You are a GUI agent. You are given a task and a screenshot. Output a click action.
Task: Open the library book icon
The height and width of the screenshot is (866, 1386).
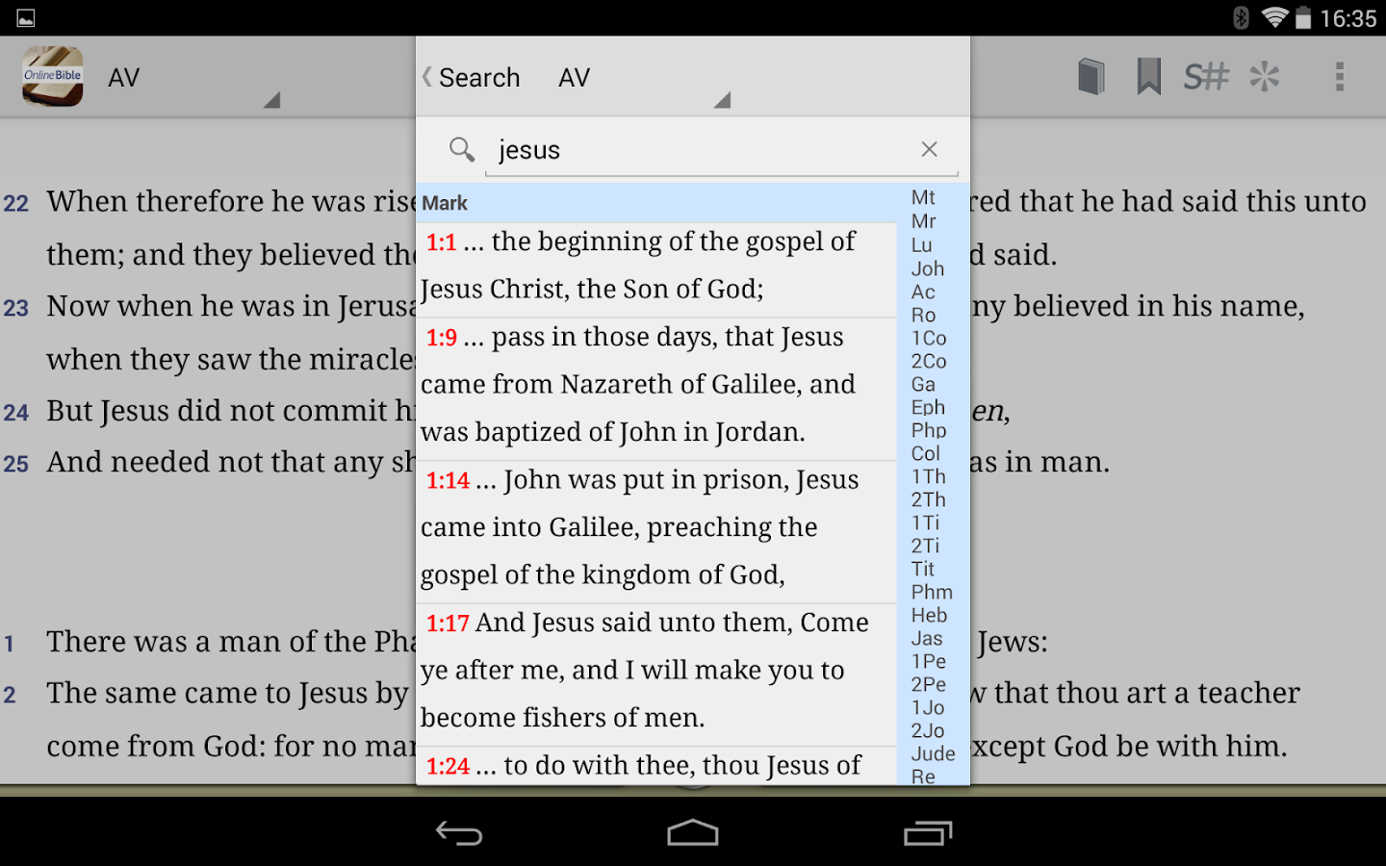[1091, 76]
